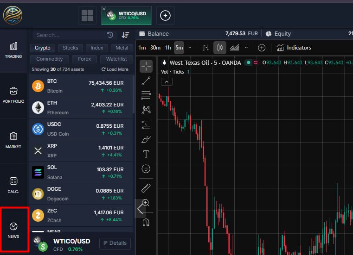
Task: Select the ZEC ZCash row
Action: (x=81, y=216)
